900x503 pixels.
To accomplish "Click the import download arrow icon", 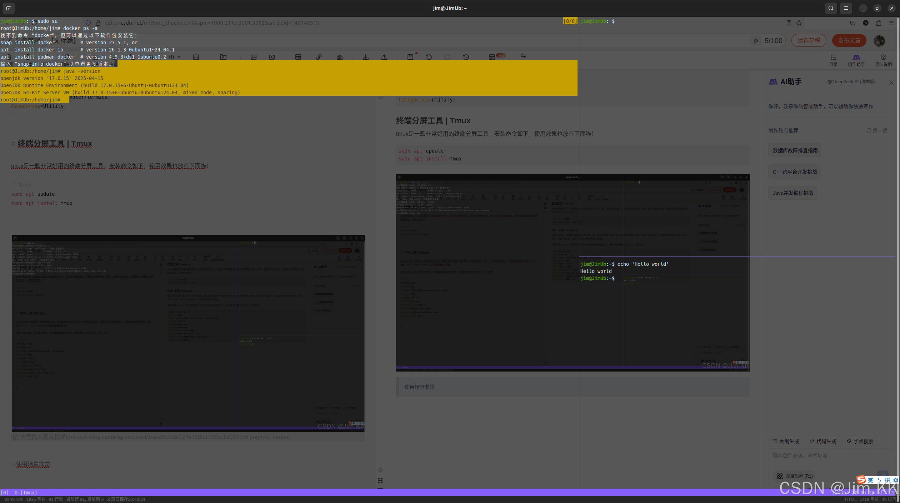I will coord(365,57).
